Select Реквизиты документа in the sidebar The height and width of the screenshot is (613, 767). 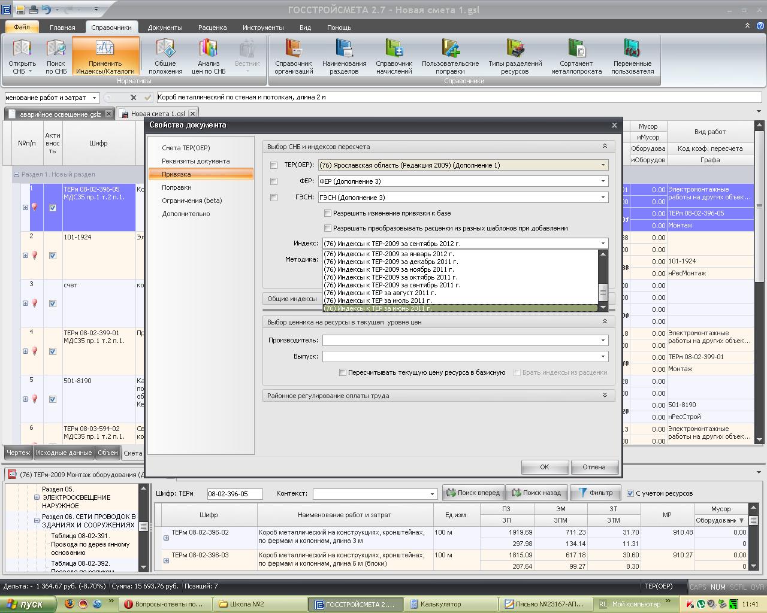click(195, 161)
